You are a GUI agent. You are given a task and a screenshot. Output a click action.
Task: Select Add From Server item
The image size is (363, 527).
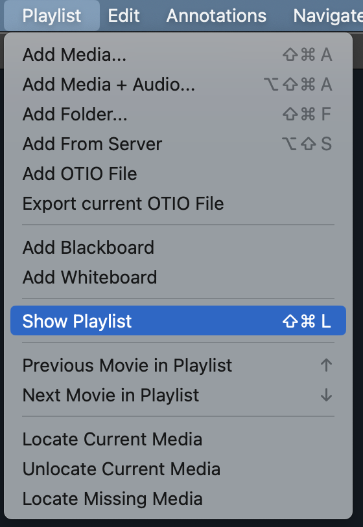pos(178,144)
